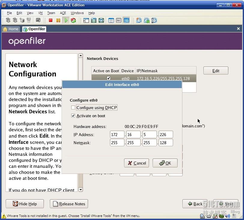Close the Openfiler tab with the X
Screen dimensions: 244x220
238,29
